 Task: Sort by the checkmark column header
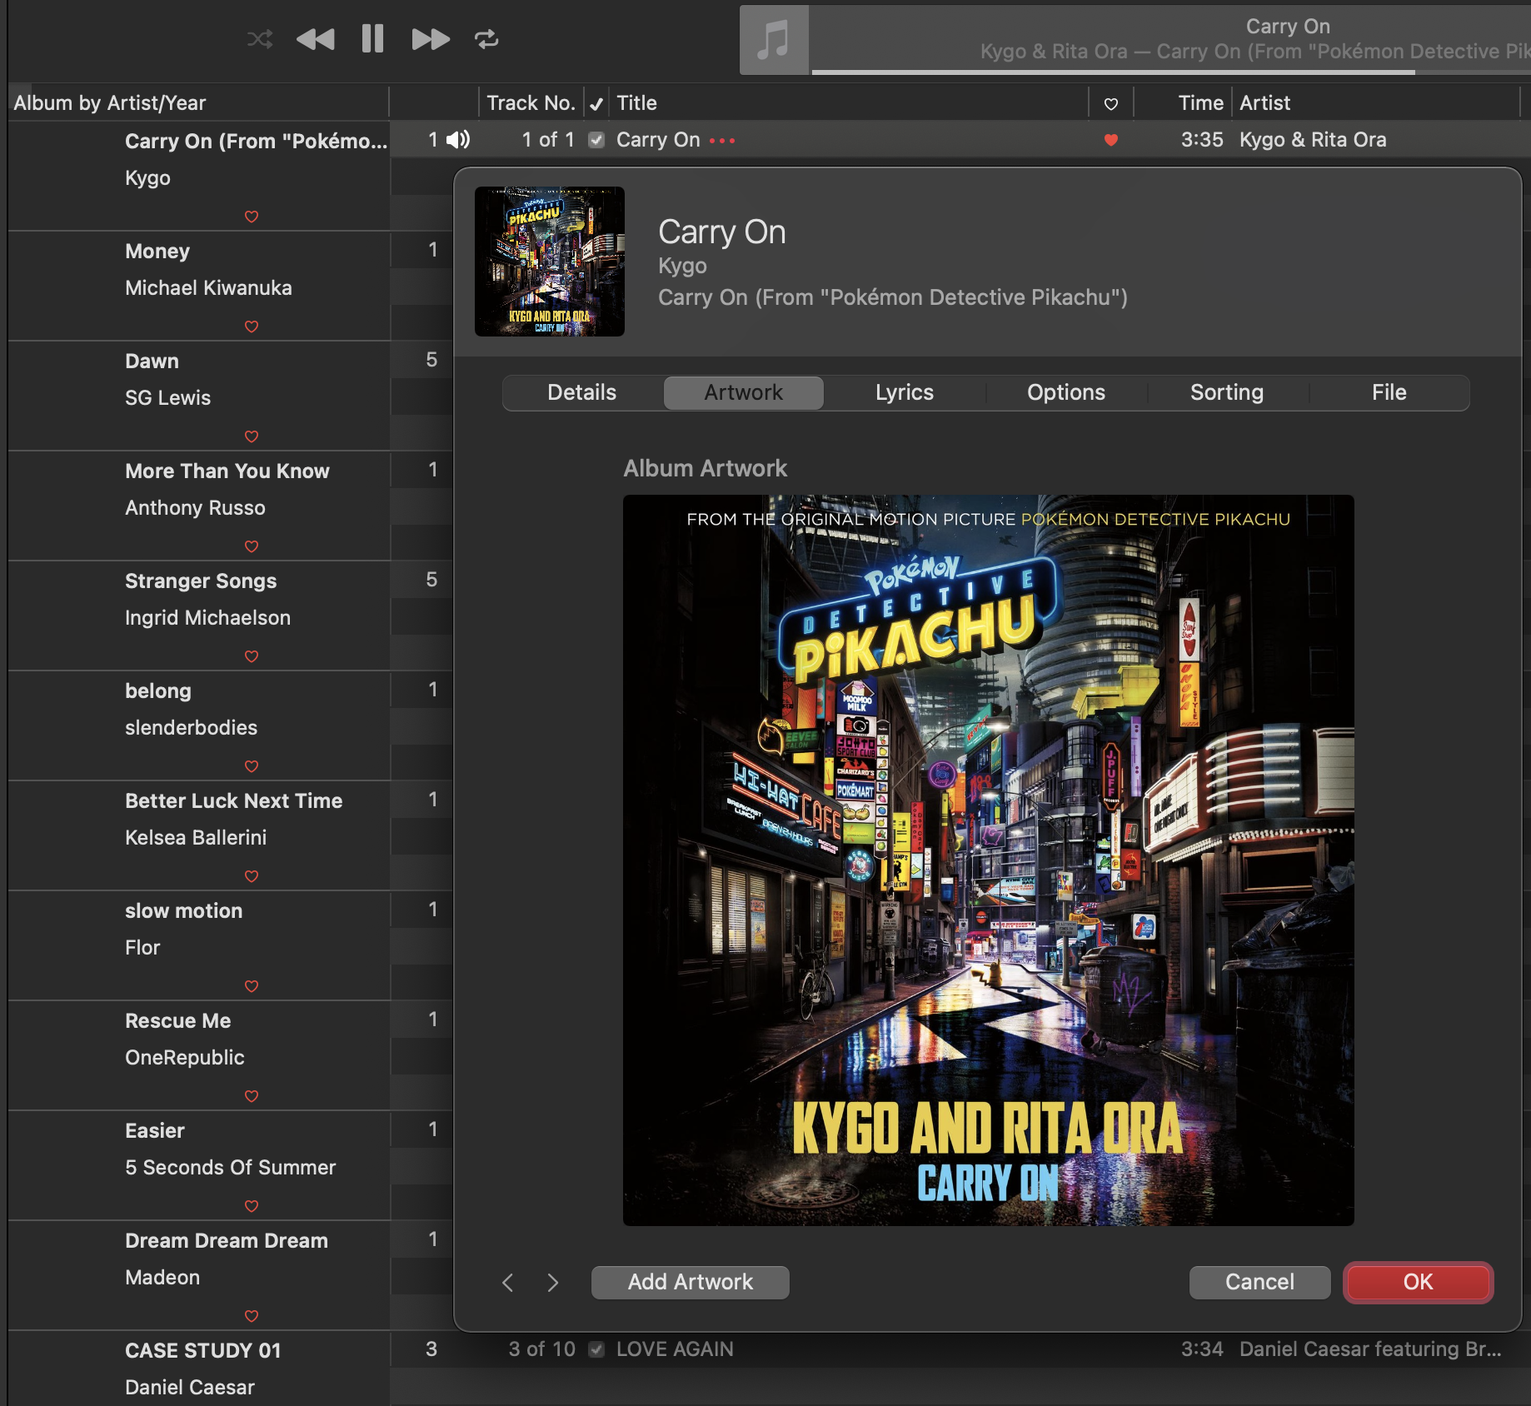click(596, 103)
